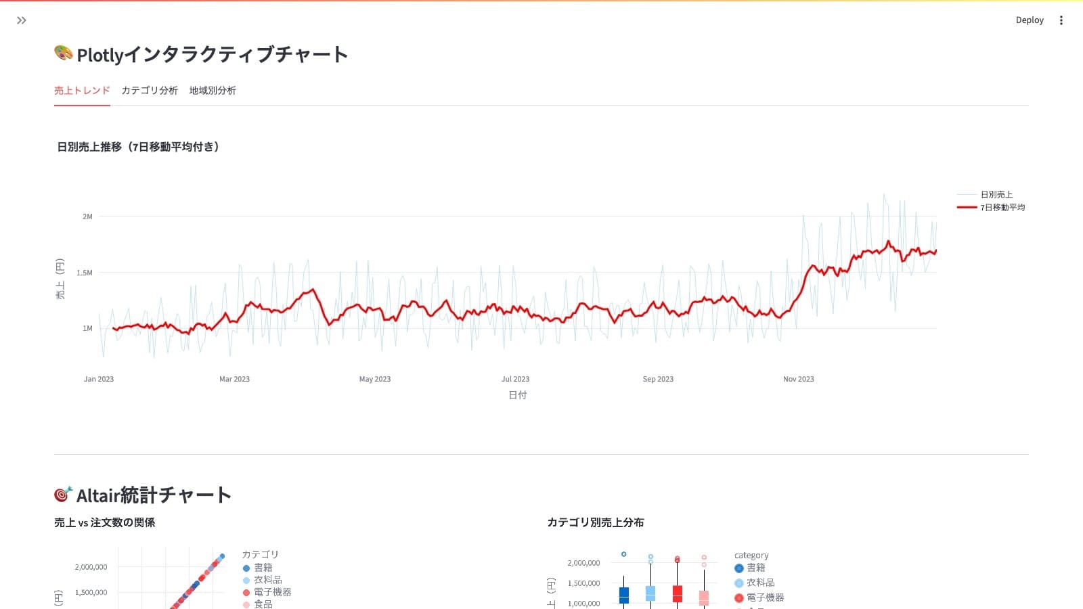The image size is (1083, 609).
Task: Switch to the カテゴリ分析 tab
Action: (150, 91)
